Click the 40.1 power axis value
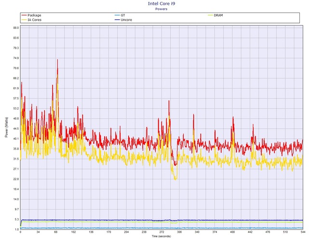323x242 pixels. tap(16, 139)
